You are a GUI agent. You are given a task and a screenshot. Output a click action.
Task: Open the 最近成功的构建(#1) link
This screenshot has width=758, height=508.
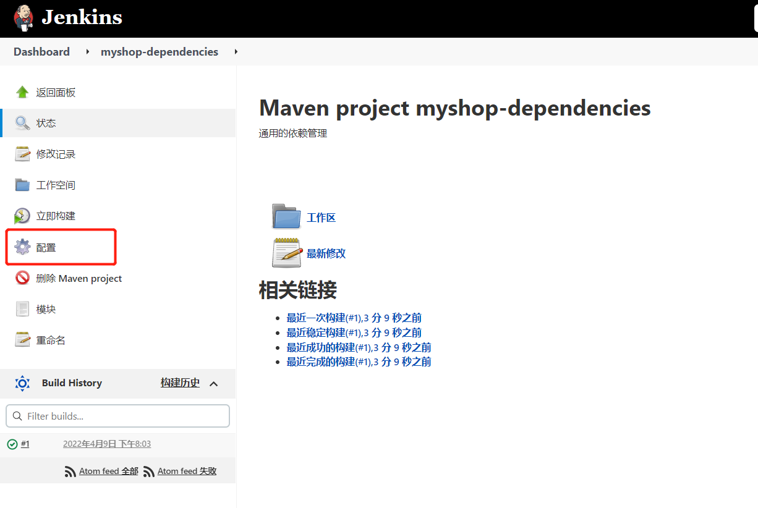[x=359, y=347]
